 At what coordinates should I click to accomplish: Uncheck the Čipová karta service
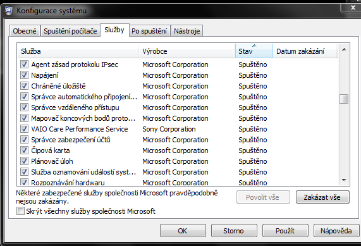click(24, 150)
